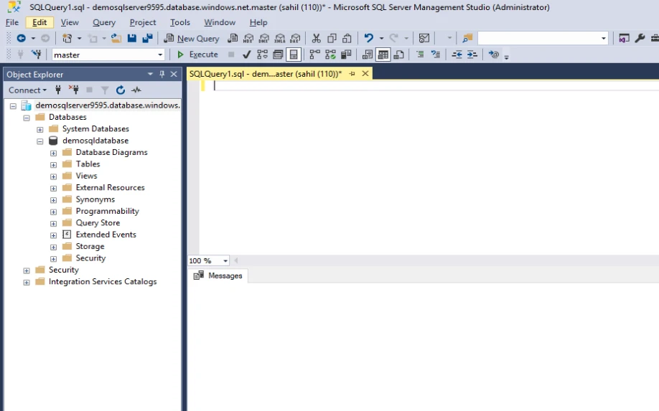Click the Undo arrow icon
This screenshot has width=659, height=411.
point(368,38)
